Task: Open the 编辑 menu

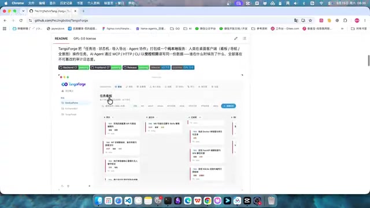Action: click(x=42, y=3)
